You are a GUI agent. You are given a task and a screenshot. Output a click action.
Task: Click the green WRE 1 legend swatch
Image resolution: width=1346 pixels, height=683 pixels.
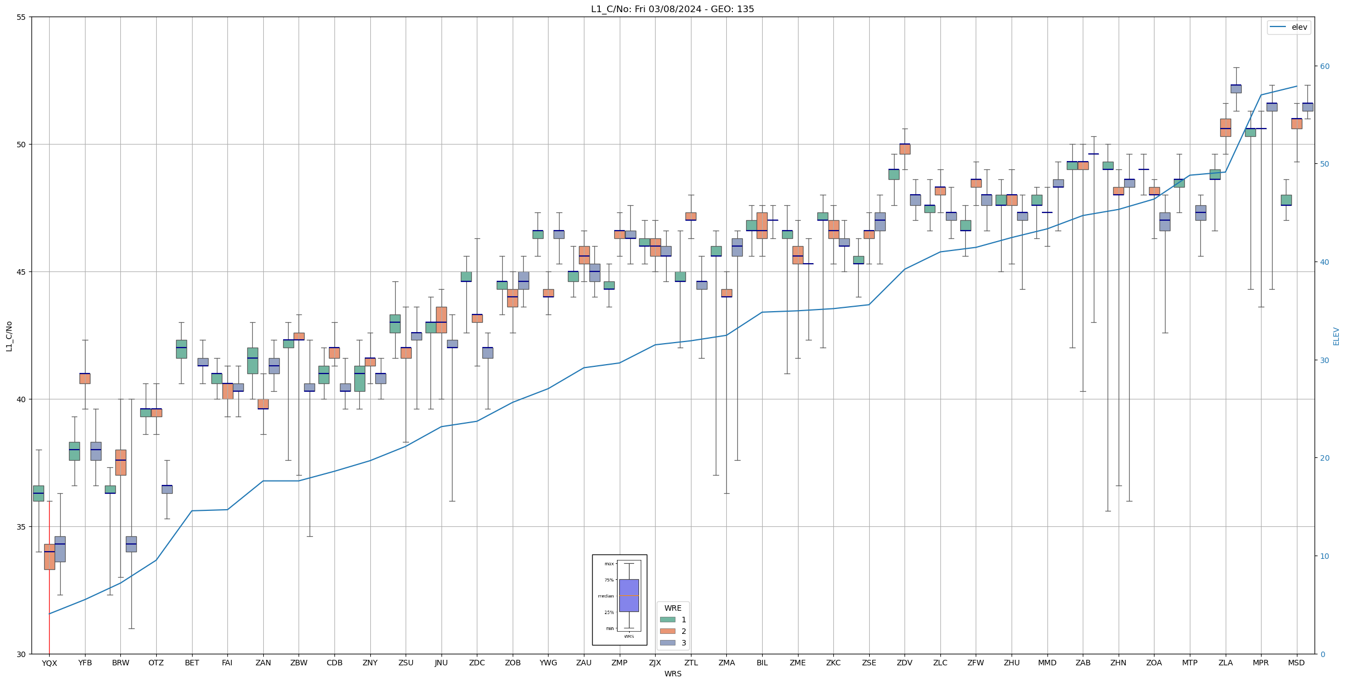[667, 620]
